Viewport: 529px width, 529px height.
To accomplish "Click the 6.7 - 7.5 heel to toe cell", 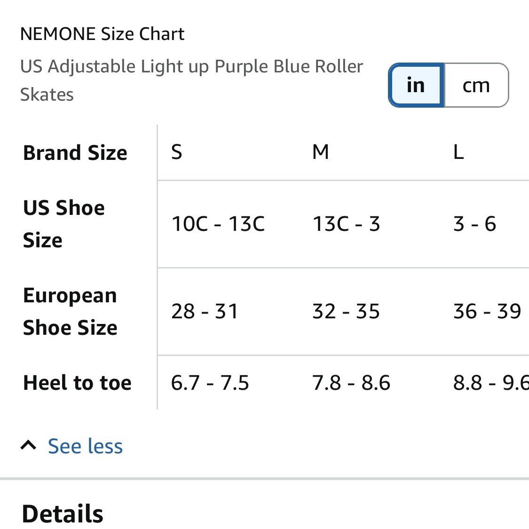I will pos(210,383).
